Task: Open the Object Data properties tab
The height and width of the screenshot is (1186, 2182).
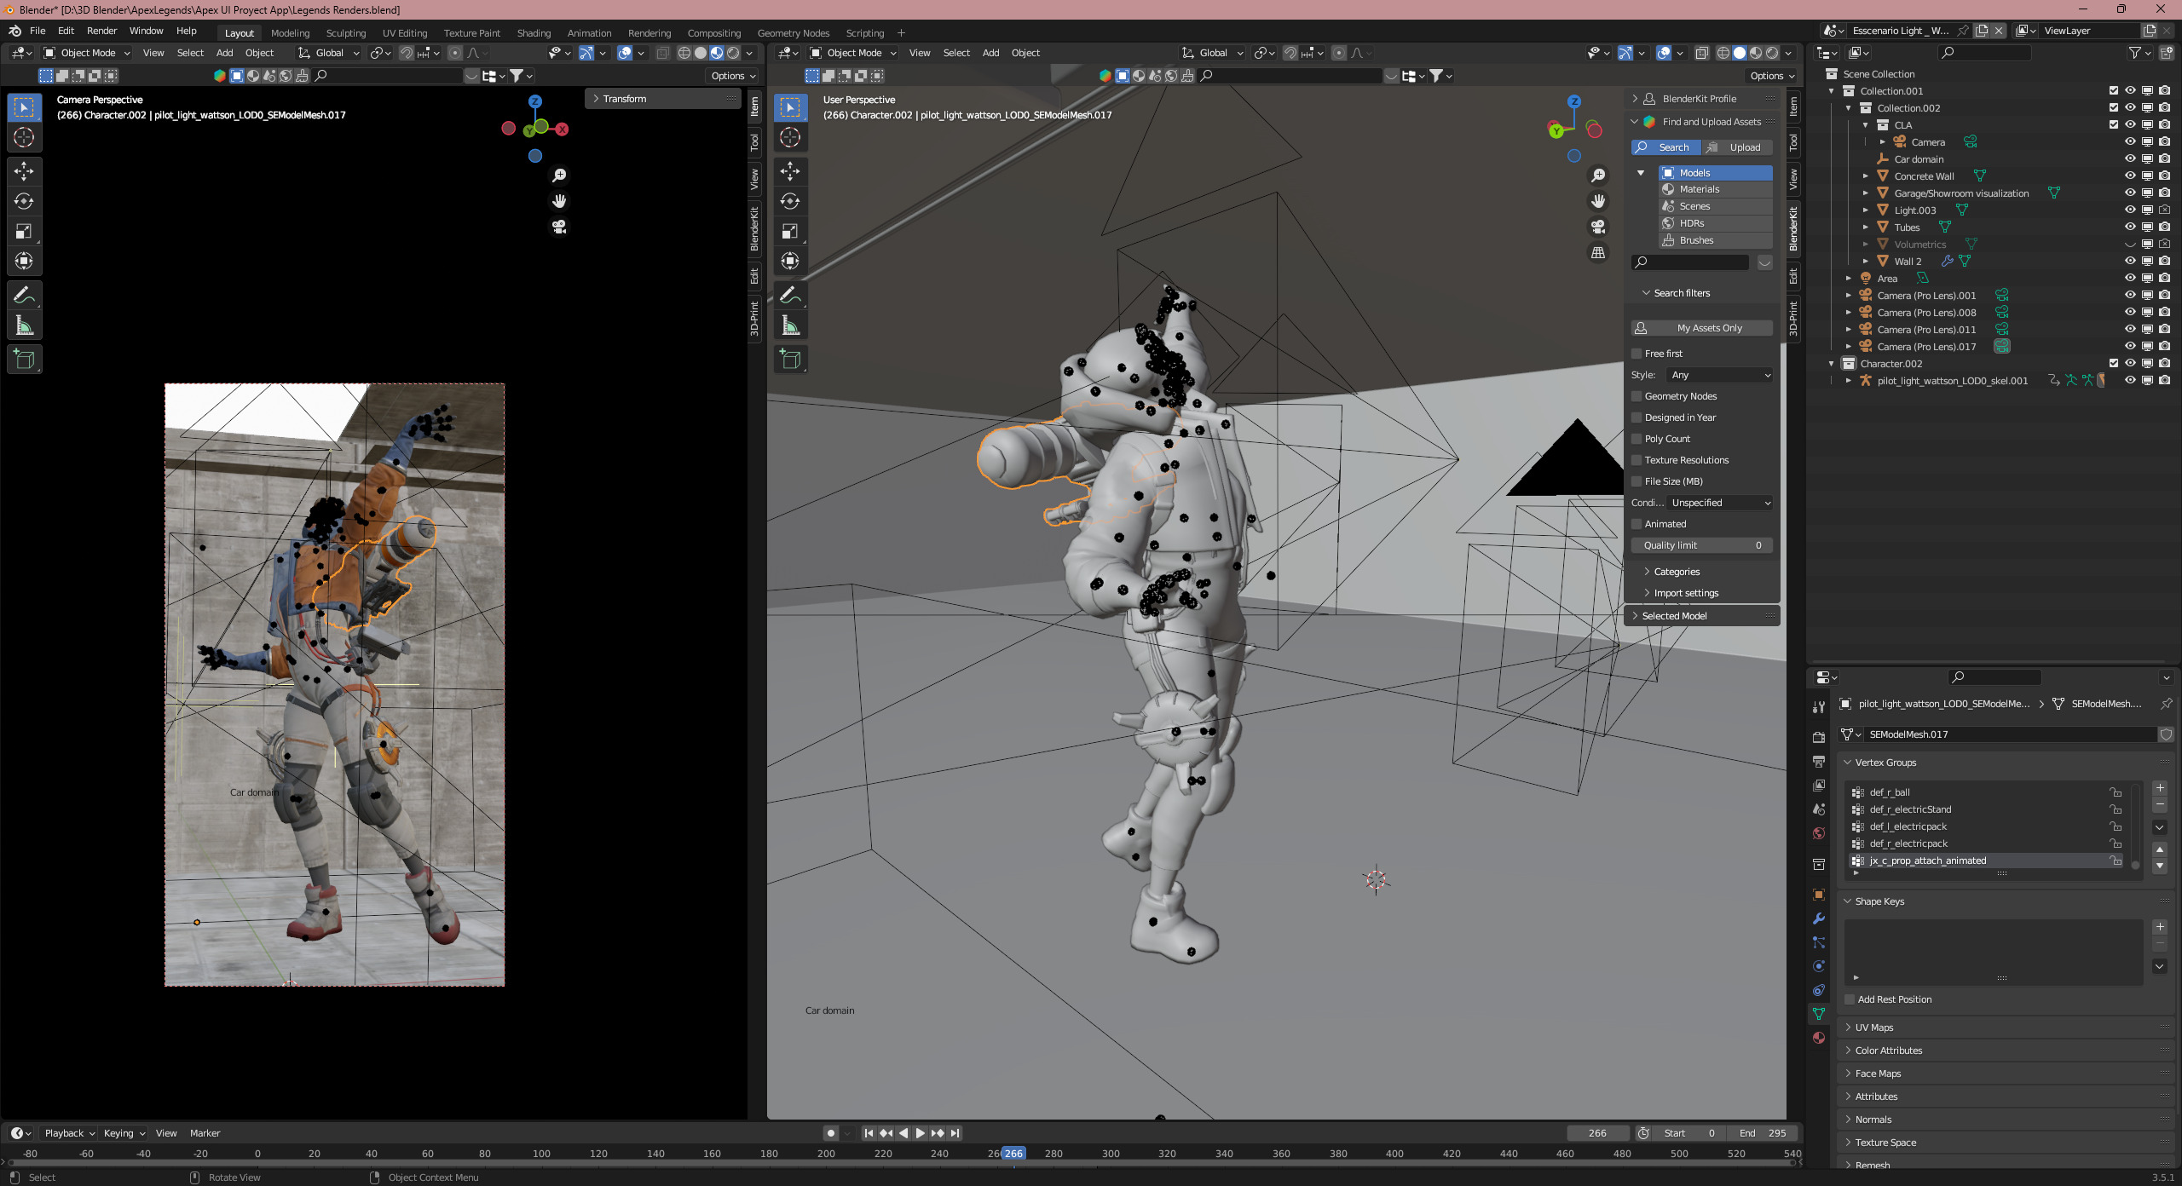Action: click(x=1819, y=1014)
